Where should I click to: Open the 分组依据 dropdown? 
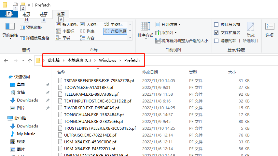coord(168,24)
